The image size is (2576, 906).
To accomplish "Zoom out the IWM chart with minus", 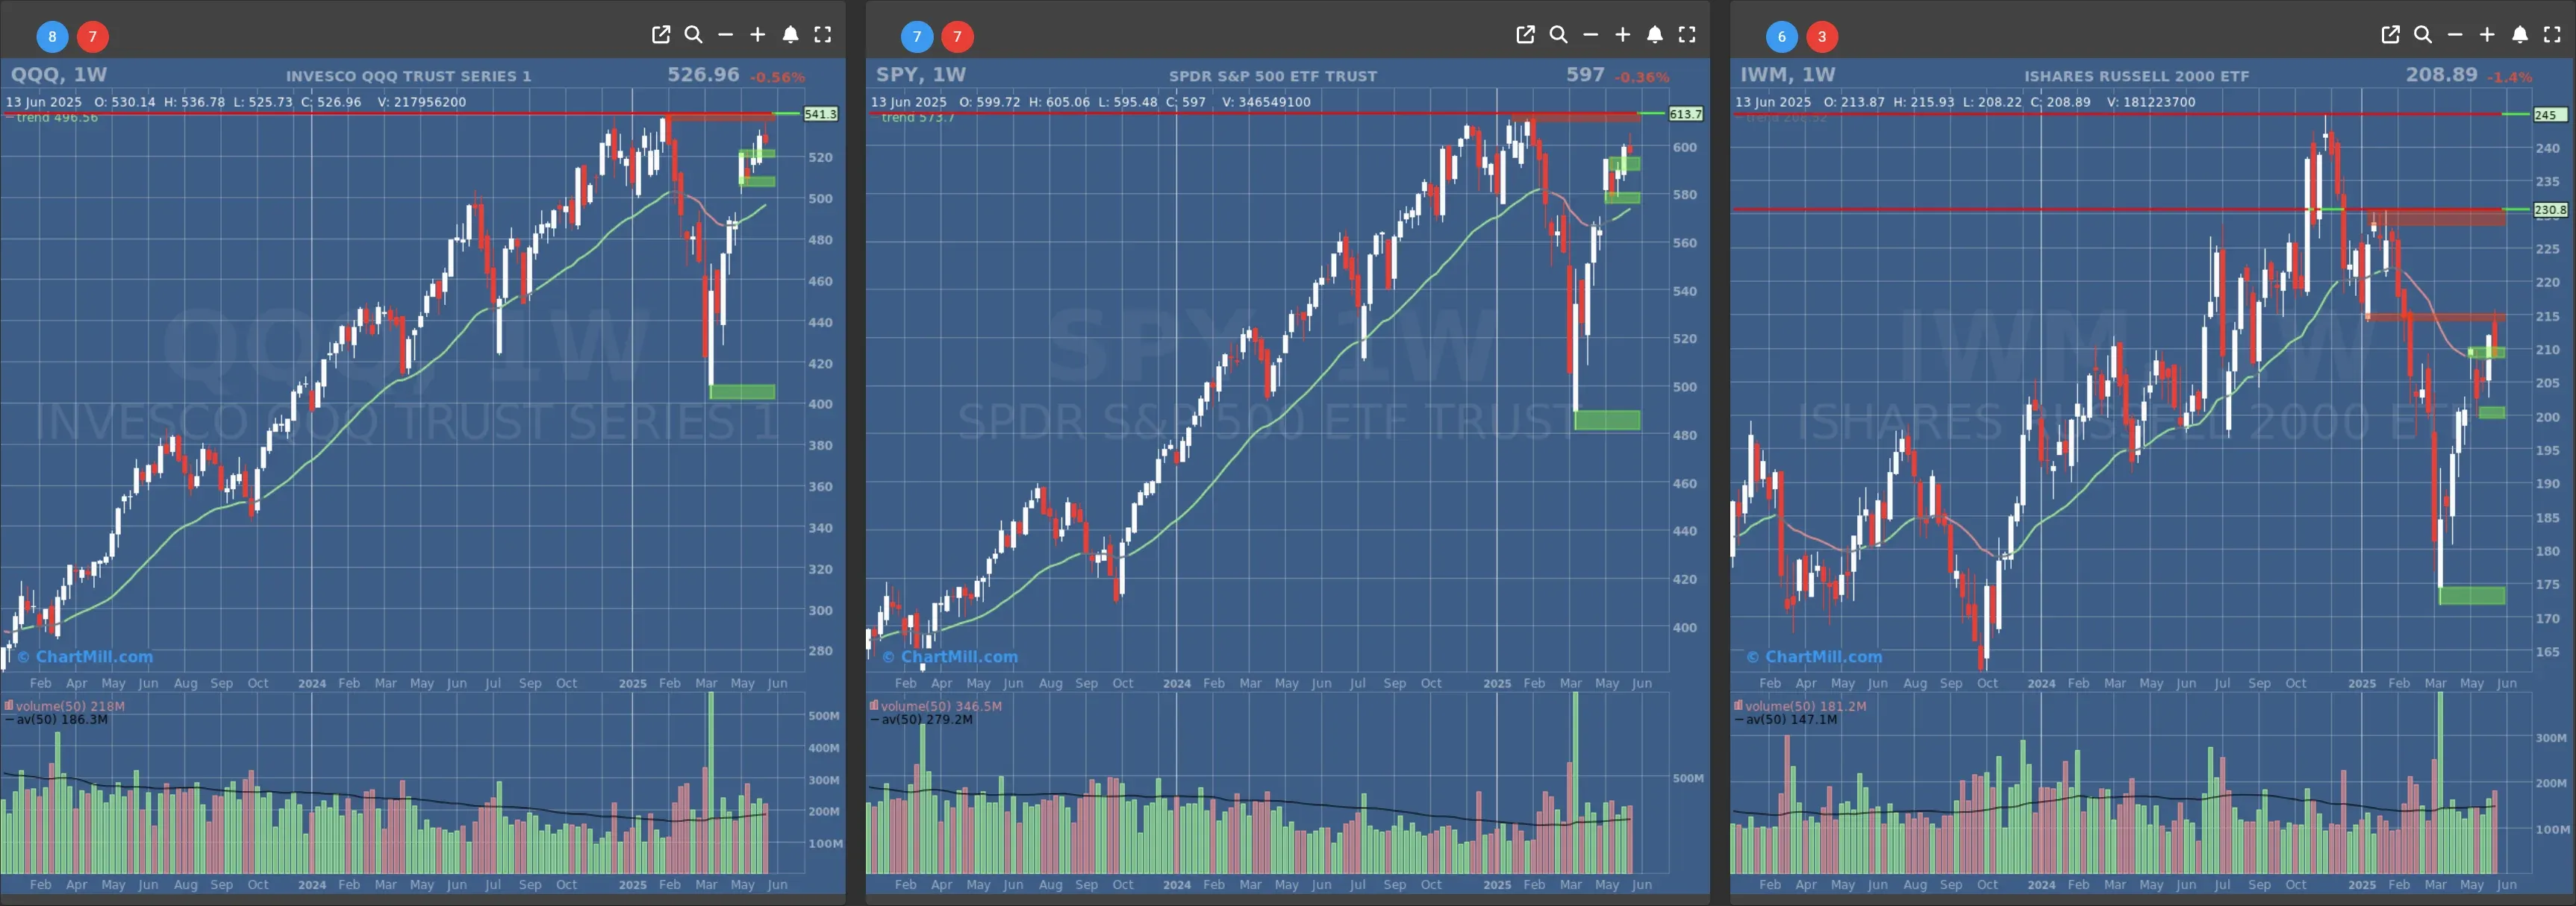I will (2455, 35).
